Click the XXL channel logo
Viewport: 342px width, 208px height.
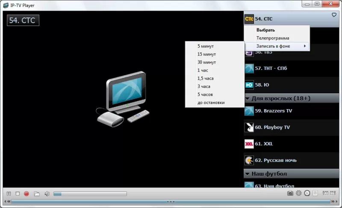point(249,144)
